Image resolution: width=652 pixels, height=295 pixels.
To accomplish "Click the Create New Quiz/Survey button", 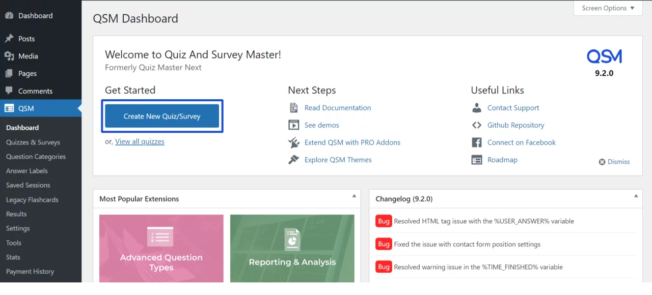I will pos(162,116).
